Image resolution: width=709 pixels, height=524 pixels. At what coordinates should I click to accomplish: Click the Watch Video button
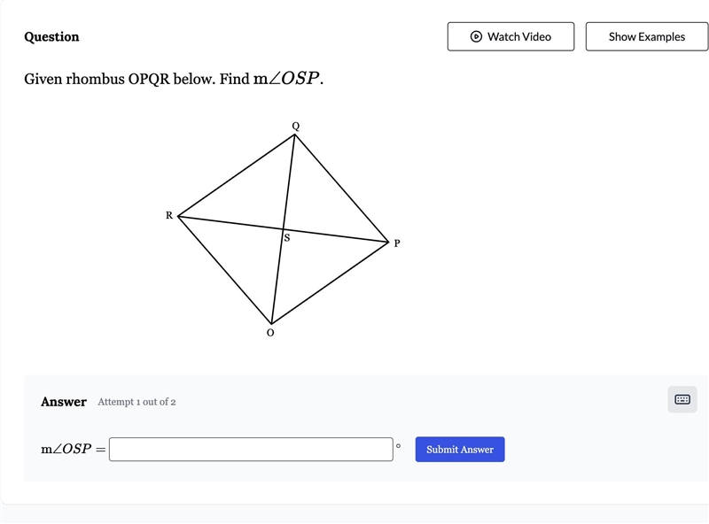(x=510, y=36)
